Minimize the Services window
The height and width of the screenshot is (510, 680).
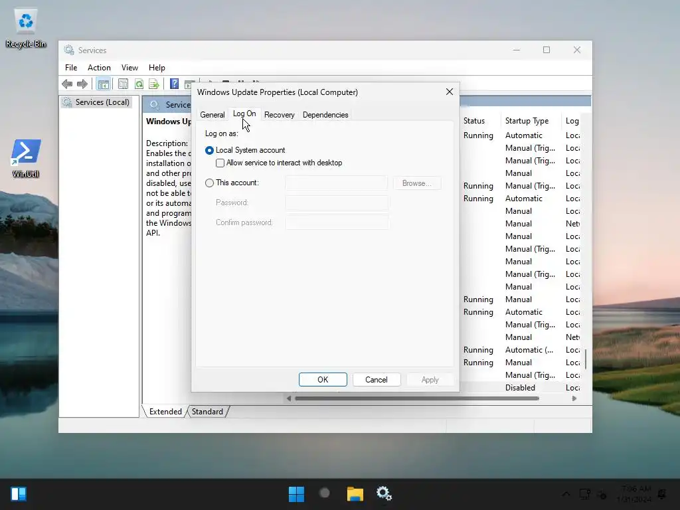pyautogui.click(x=516, y=50)
